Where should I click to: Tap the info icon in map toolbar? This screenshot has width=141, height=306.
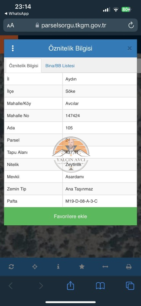(x=58, y=267)
